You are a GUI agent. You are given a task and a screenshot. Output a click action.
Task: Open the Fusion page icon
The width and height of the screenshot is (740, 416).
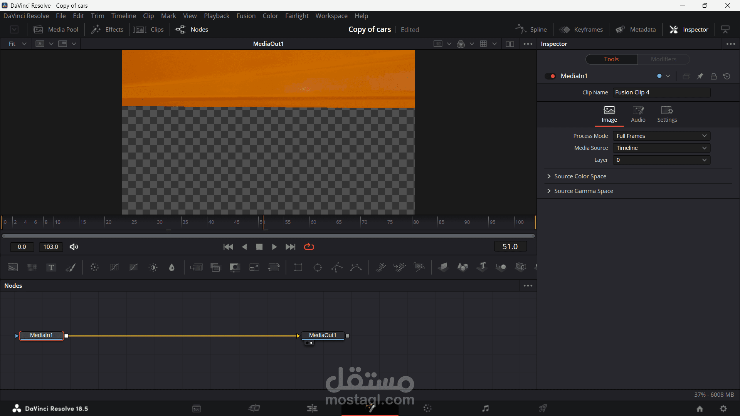pos(370,408)
